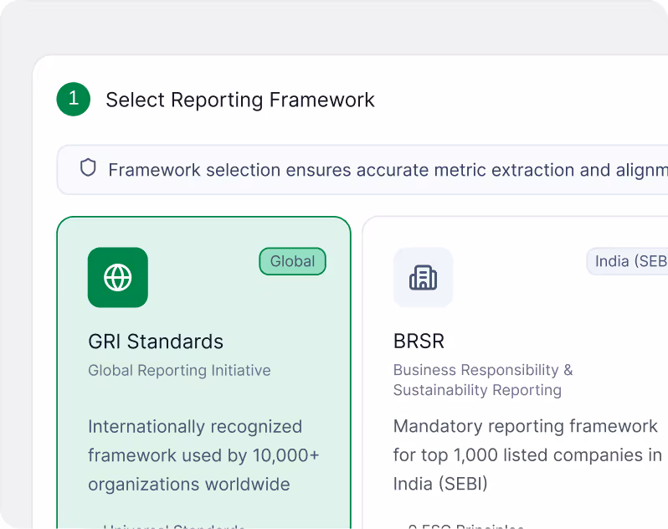Click the "Global Reporting Initiative" subtitle
The width and height of the screenshot is (668, 529).
pyautogui.click(x=179, y=371)
